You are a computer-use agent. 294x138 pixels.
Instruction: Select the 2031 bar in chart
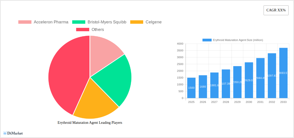pyautogui.click(x=260, y=78)
